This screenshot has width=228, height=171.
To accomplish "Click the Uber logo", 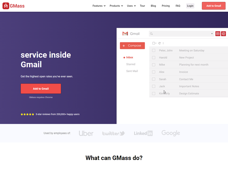I will (x=86, y=133).
